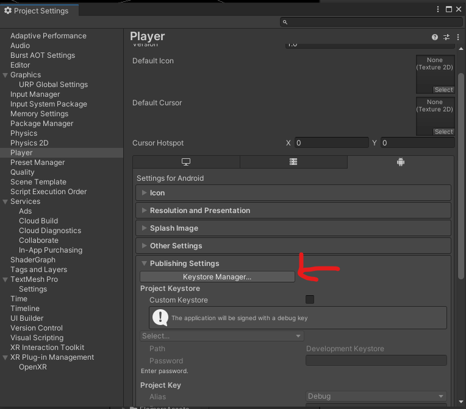466x409 pixels.
Task: Select a texture for Default Icon
Action: click(443, 90)
